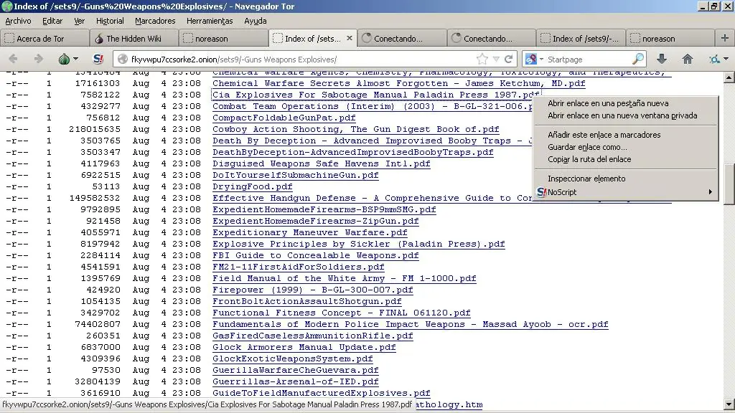Switch to the Index of /sets9/- tab
The height and width of the screenshot is (413, 735).
pyautogui.click(x=581, y=39)
